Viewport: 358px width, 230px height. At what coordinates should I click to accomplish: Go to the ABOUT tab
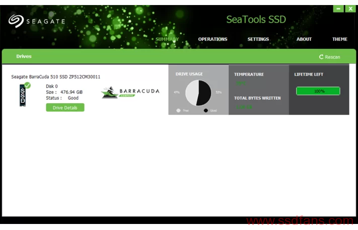[304, 39]
